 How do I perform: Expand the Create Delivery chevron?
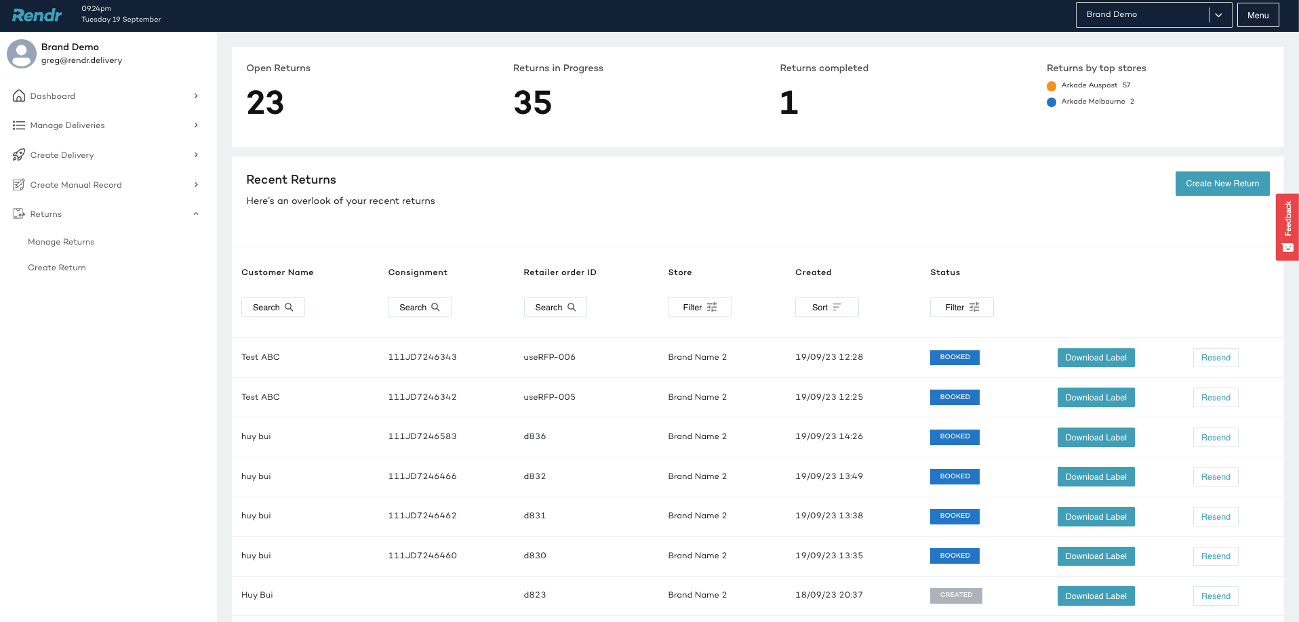tap(196, 154)
